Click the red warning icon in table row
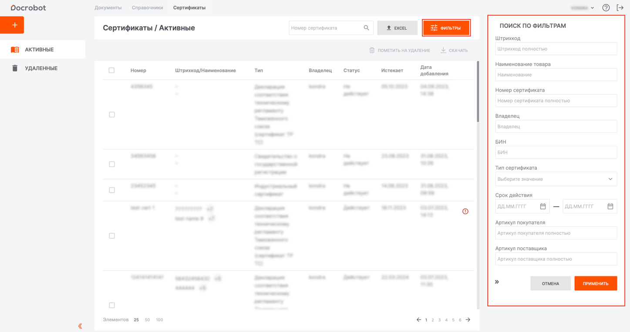 465,211
